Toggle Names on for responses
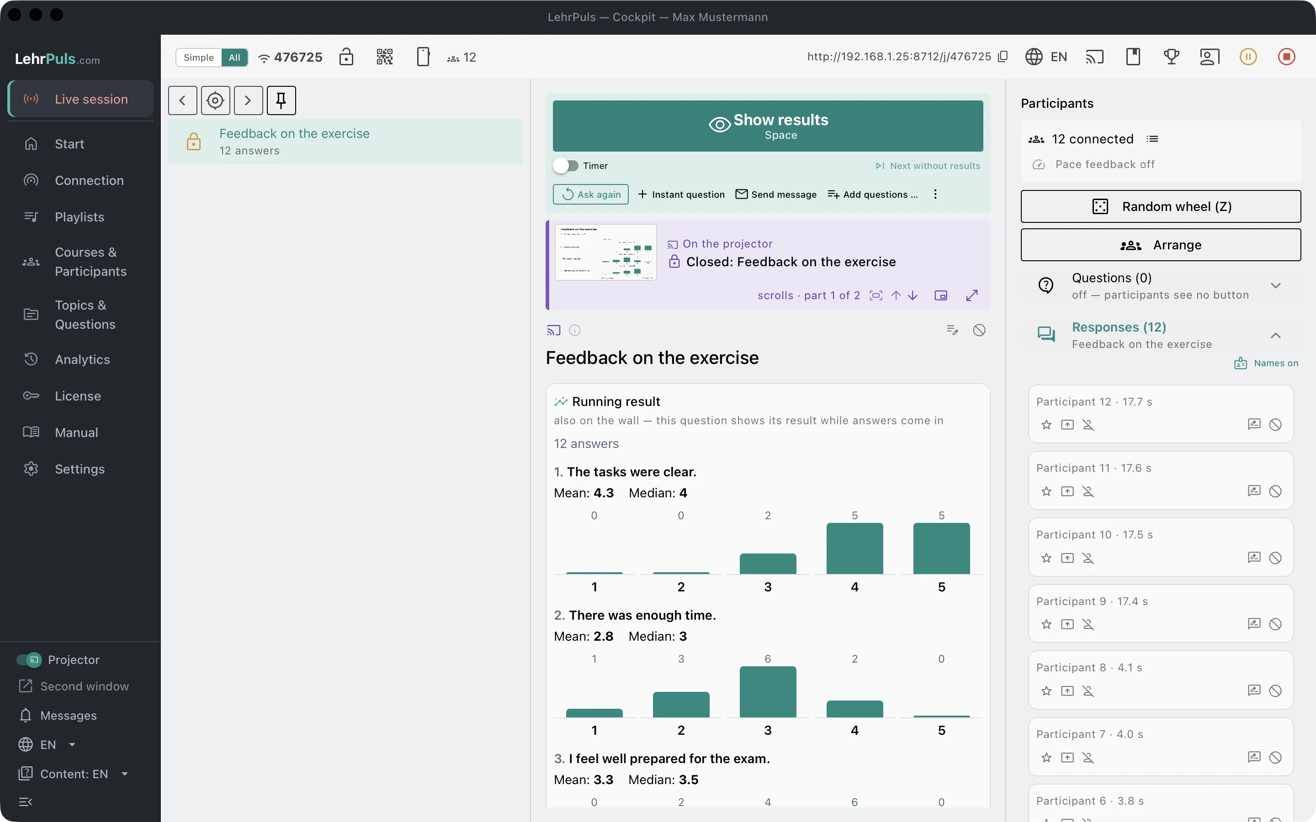The width and height of the screenshot is (1316, 822). click(x=1266, y=363)
